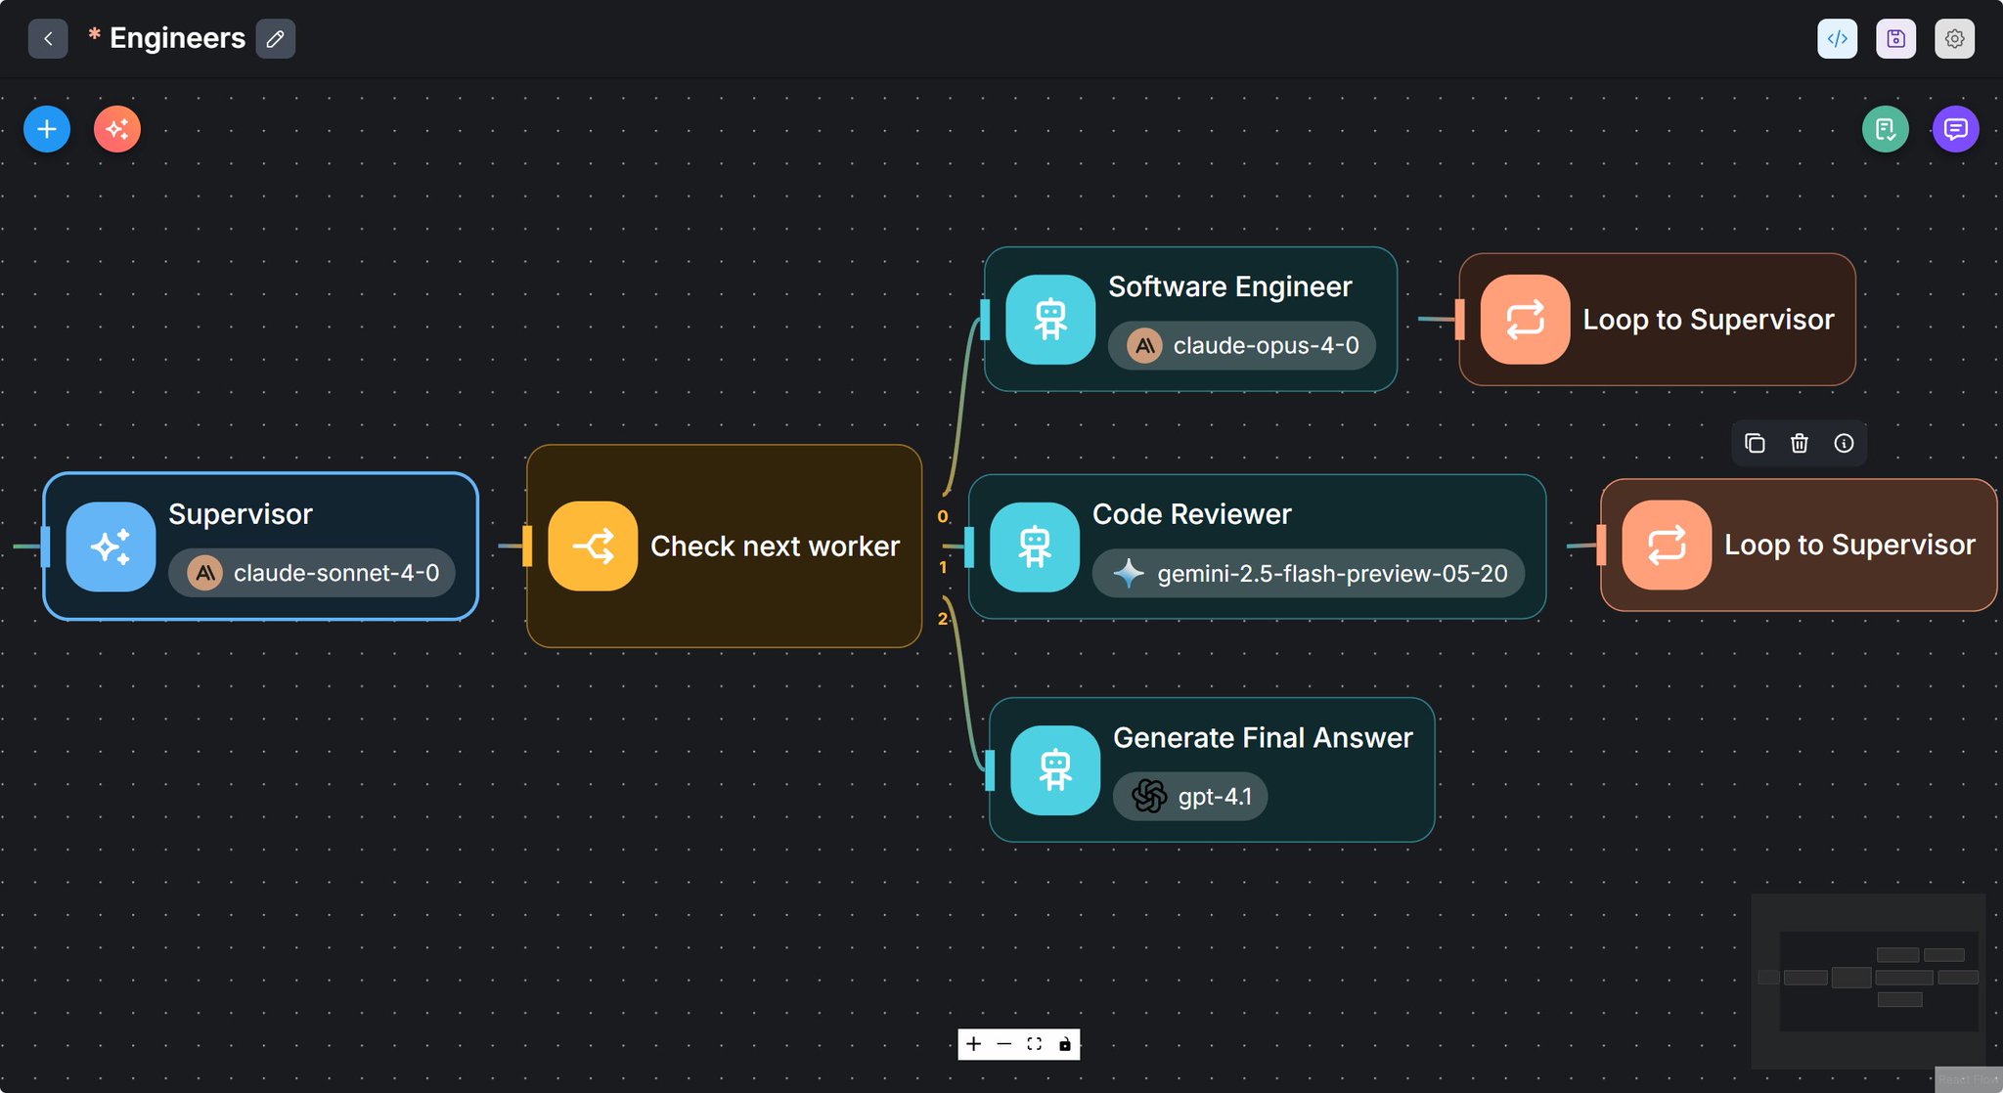
Task: Open the purple chat button
Action: click(x=1955, y=129)
